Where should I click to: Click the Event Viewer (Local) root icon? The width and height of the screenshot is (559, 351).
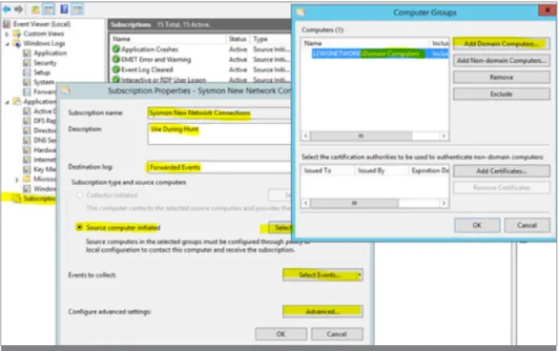[x=7, y=24]
